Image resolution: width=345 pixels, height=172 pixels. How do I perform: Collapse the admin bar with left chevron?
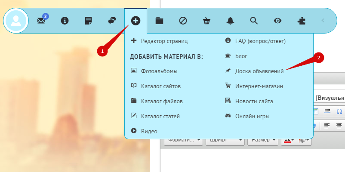(323, 21)
